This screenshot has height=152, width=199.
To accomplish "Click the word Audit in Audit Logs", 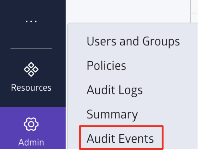I will pos(99,90).
